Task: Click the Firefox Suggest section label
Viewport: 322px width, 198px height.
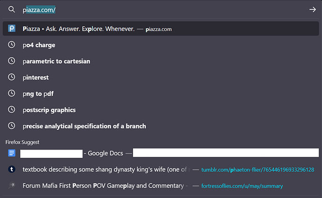Action: [22, 142]
